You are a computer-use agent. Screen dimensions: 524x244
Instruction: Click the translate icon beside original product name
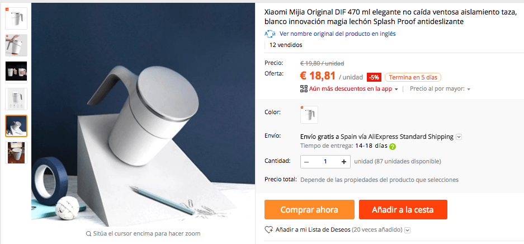[270, 34]
